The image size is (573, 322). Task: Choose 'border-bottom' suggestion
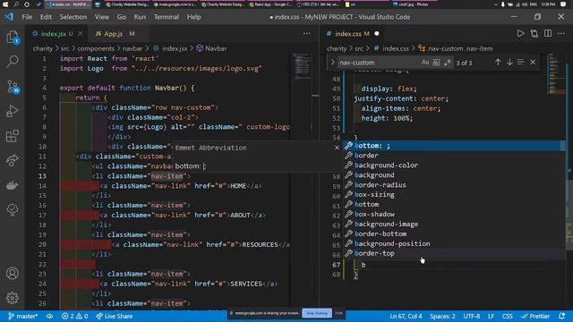tap(454, 233)
